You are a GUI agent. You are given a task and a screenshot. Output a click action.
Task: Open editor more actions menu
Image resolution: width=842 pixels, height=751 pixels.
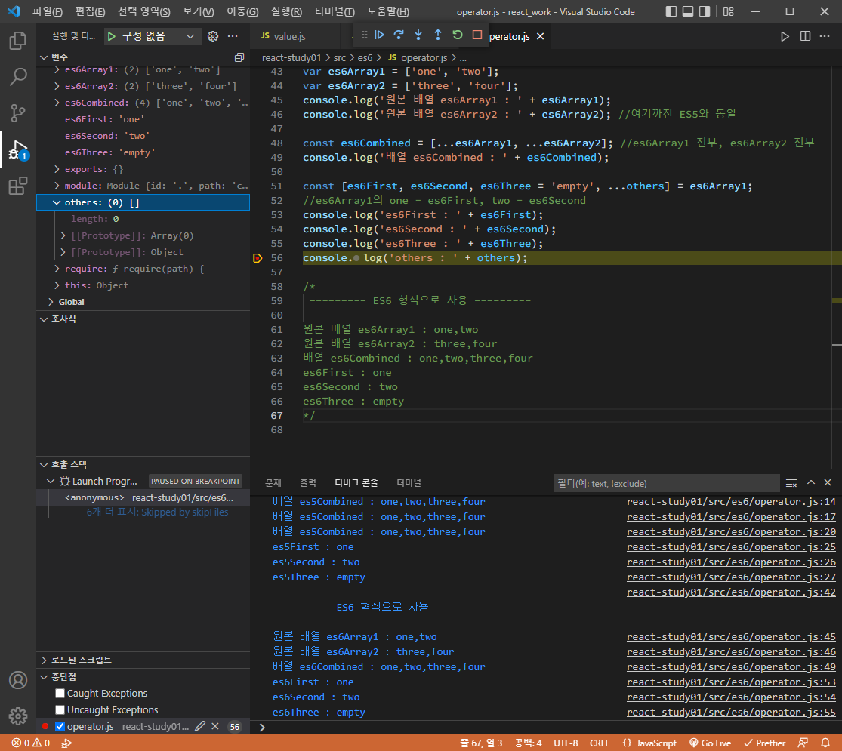pyautogui.click(x=825, y=36)
